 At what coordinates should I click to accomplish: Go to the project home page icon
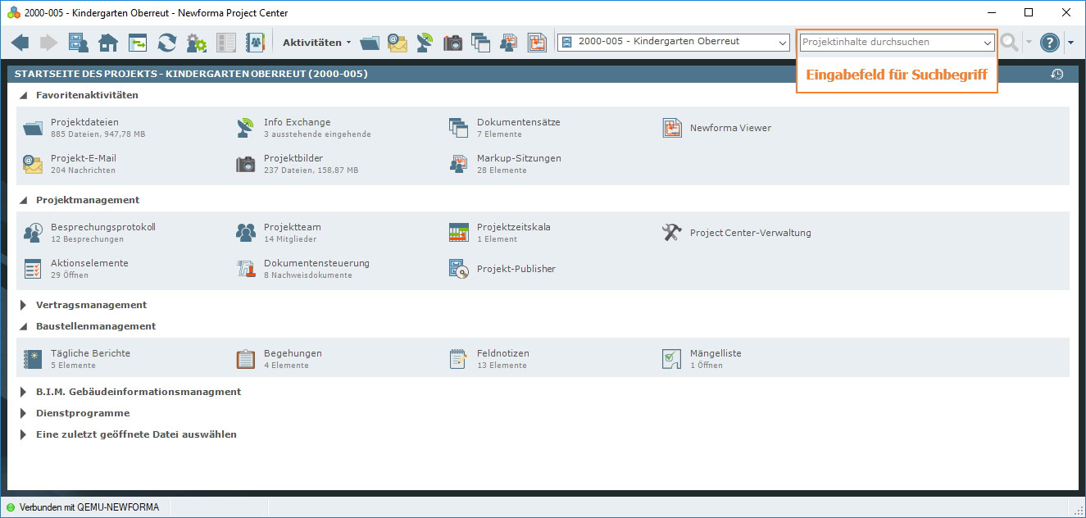coord(107,43)
